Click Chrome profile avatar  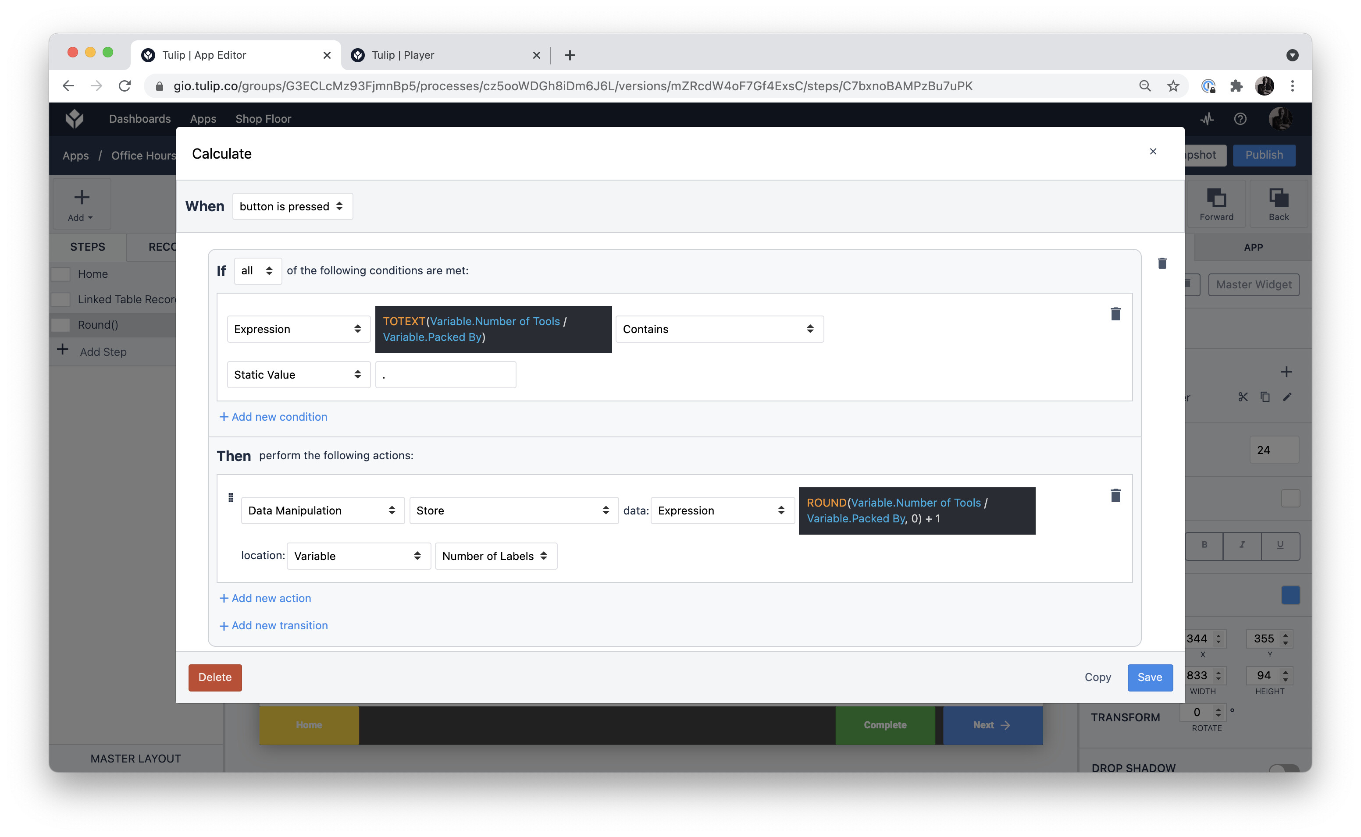pos(1264,86)
